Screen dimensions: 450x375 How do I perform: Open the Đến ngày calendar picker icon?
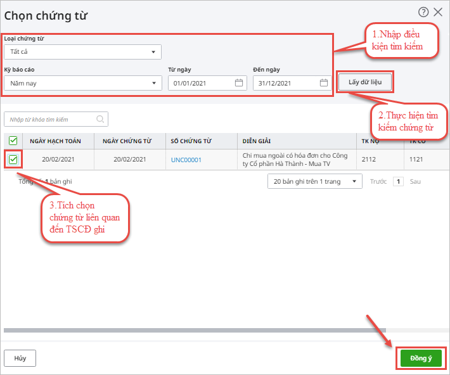point(324,83)
